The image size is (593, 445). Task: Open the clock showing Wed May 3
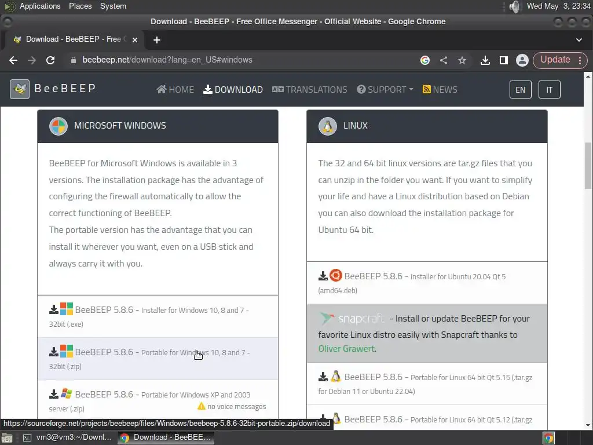559,6
